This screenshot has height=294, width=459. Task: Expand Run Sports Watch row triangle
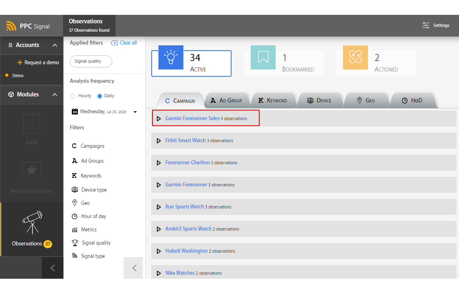point(158,207)
